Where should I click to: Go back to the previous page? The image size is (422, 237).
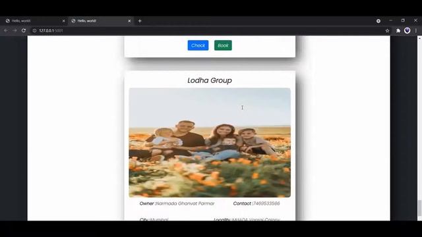pos(6,31)
